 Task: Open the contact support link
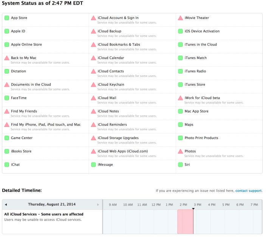pyautogui.click(x=249, y=191)
